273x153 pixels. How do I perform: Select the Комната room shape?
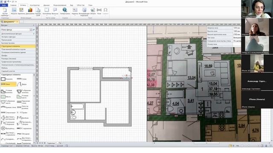tap(7, 79)
